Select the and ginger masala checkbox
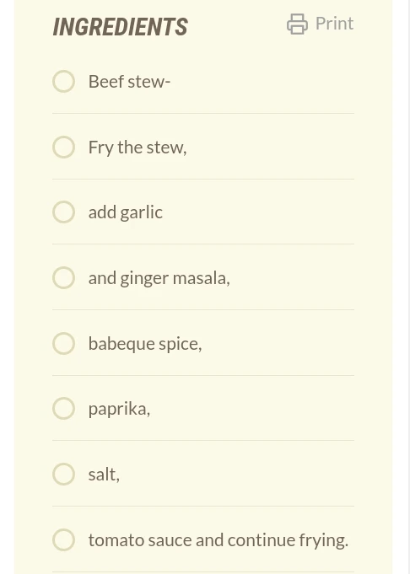This screenshot has width=410, height=574. click(64, 278)
